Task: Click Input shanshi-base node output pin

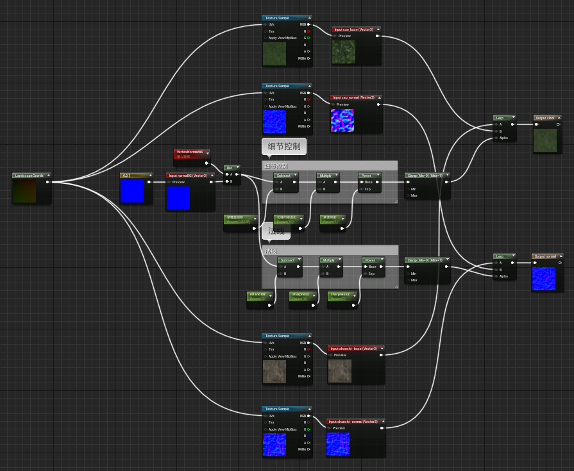Action: (381, 355)
